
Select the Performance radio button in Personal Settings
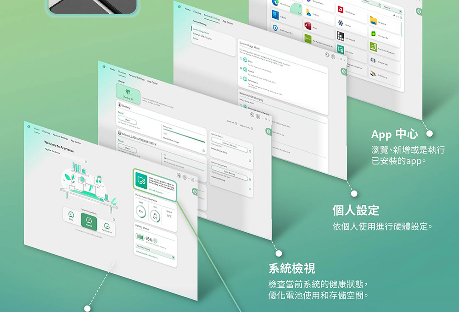pyautogui.click(x=241, y=78)
